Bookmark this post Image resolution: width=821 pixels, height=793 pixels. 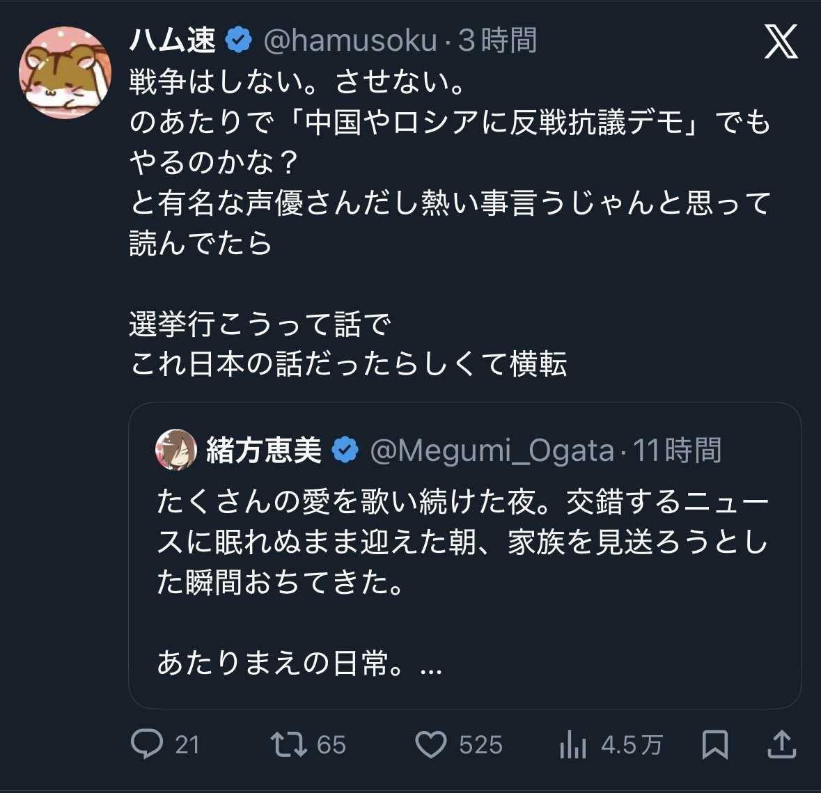[715, 744]
